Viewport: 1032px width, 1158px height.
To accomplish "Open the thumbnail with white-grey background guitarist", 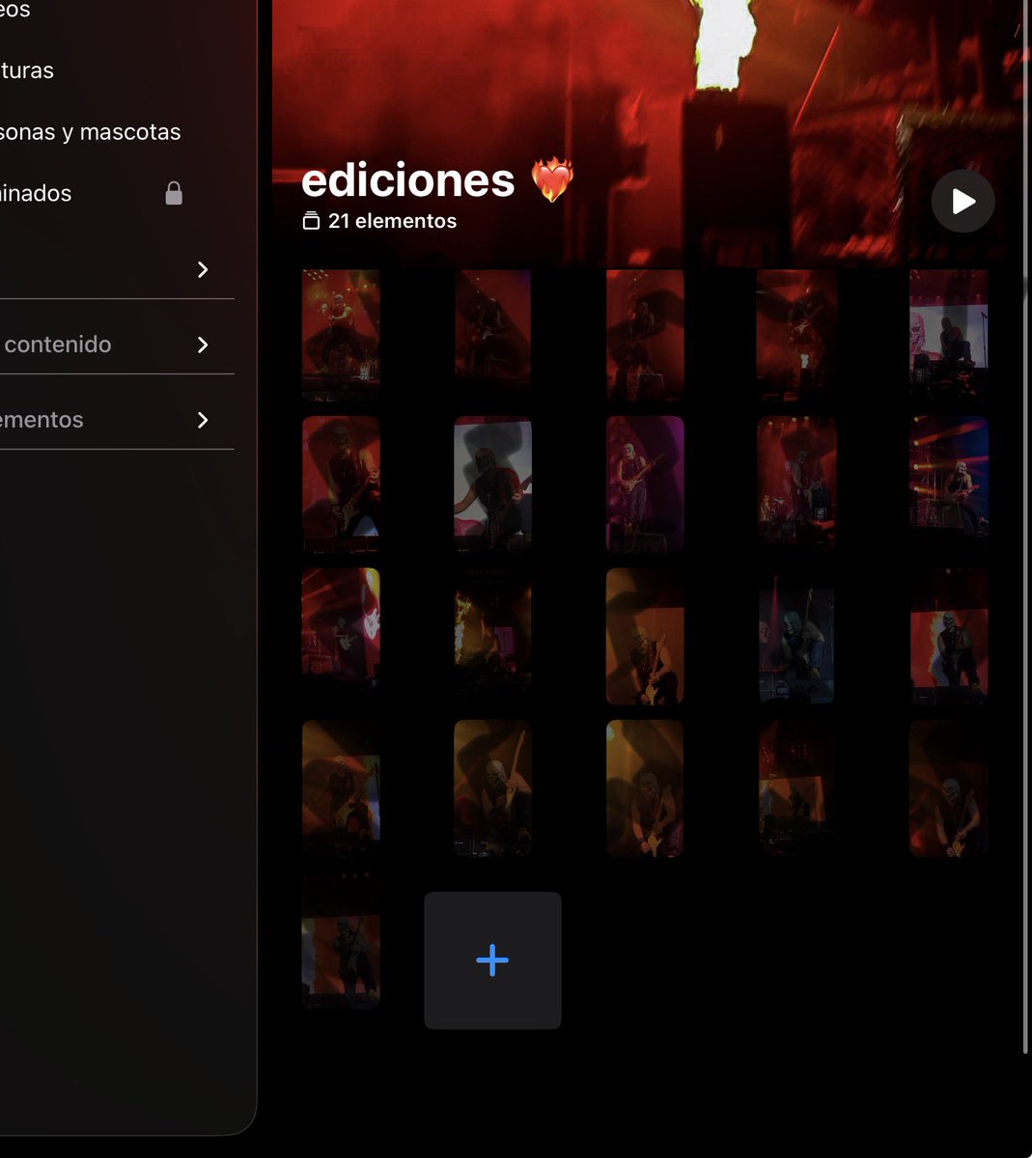I will (492, 483).
